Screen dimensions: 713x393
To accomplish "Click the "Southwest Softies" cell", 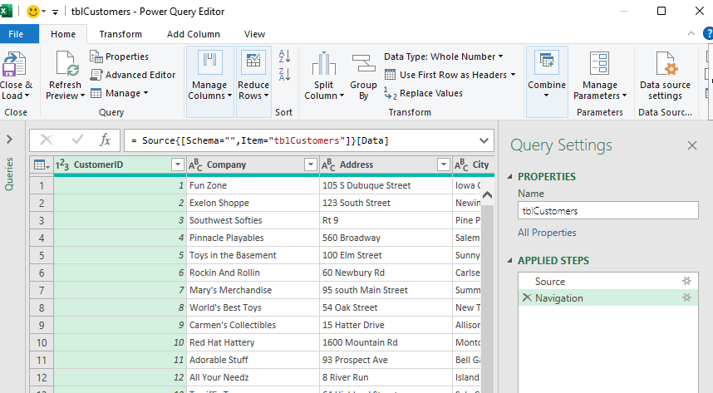I will pyautogui.click(x=253, y=220).
